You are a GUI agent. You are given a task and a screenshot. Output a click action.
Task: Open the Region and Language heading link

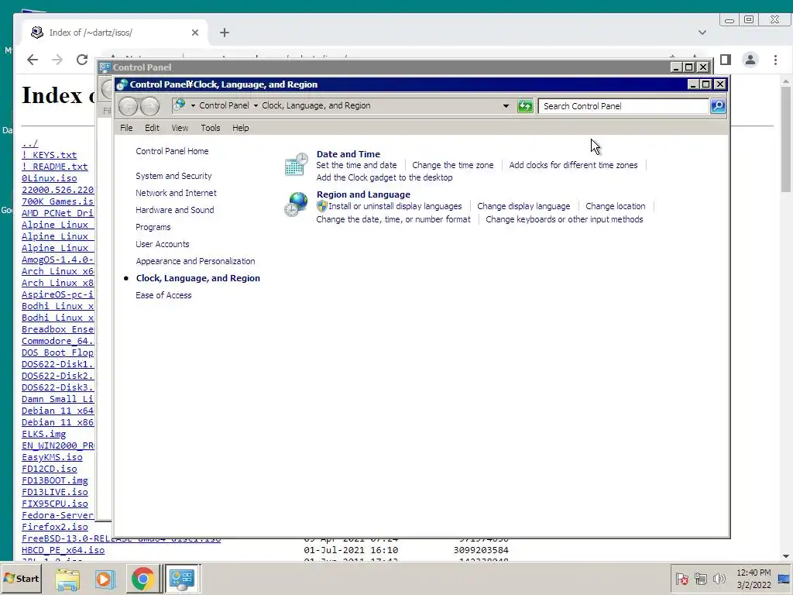coord(363,194)
